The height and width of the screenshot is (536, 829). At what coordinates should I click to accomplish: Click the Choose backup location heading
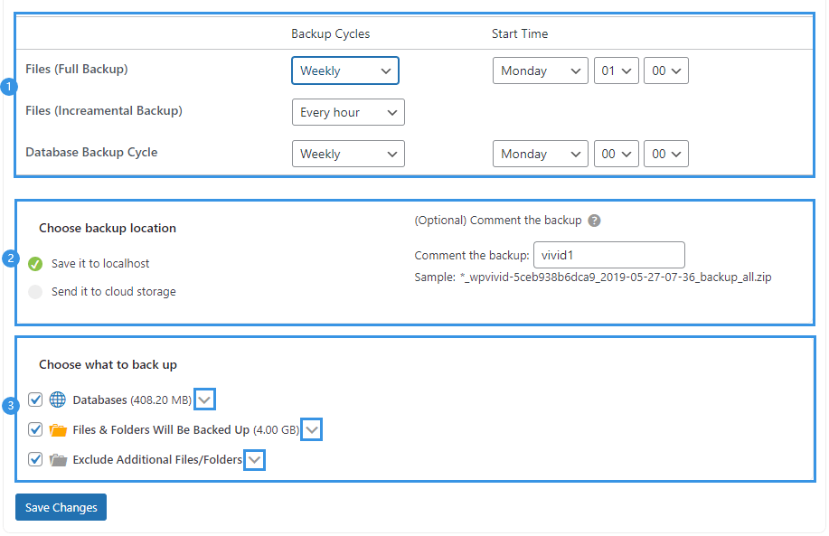[x=108, y=229]
